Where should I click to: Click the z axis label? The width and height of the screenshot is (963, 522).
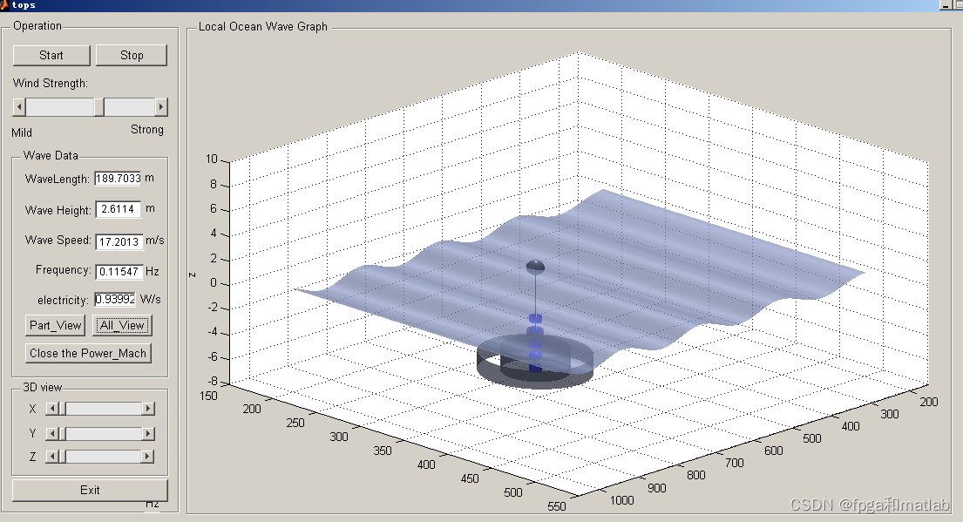click(192, 275)
